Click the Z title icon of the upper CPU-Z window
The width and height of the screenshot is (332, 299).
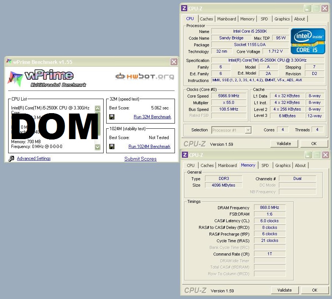(x=184, y=9)
